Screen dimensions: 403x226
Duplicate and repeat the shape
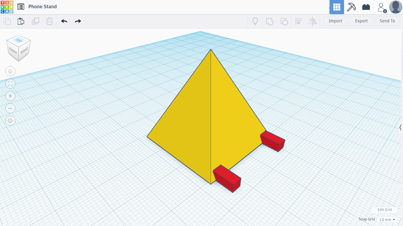pos(35,21)
